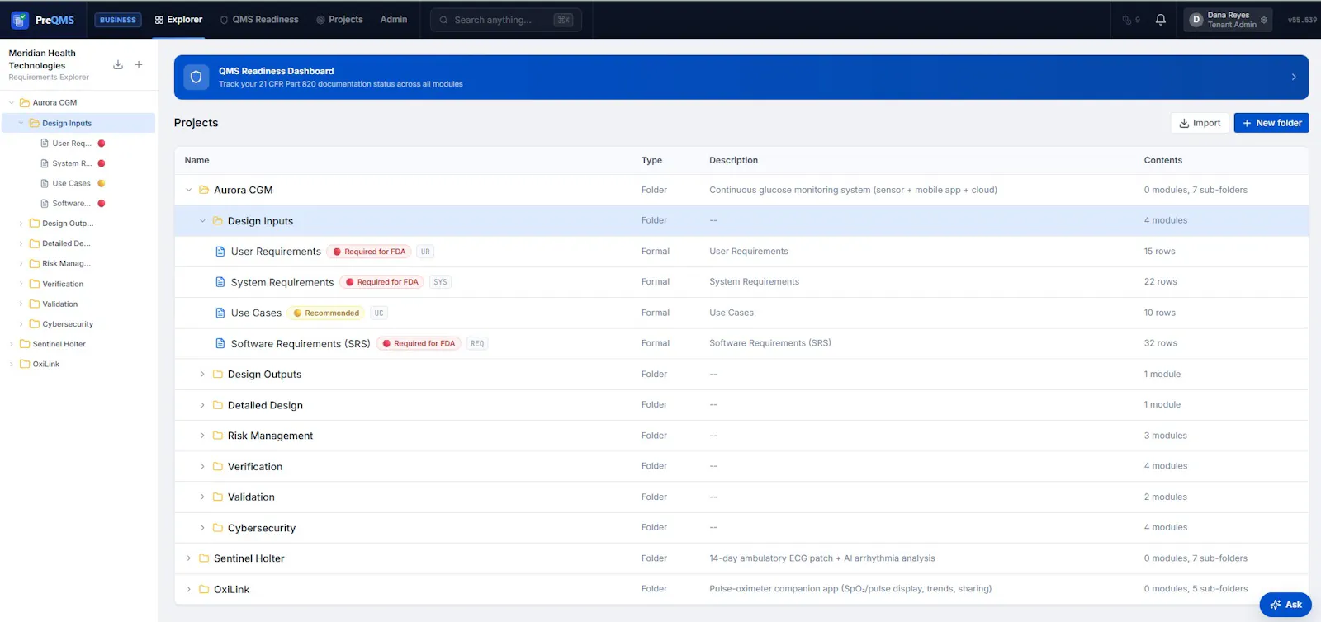Click the sidebar Software... document icon
This screenshot has height=622, width=1321.
point(45,203)
